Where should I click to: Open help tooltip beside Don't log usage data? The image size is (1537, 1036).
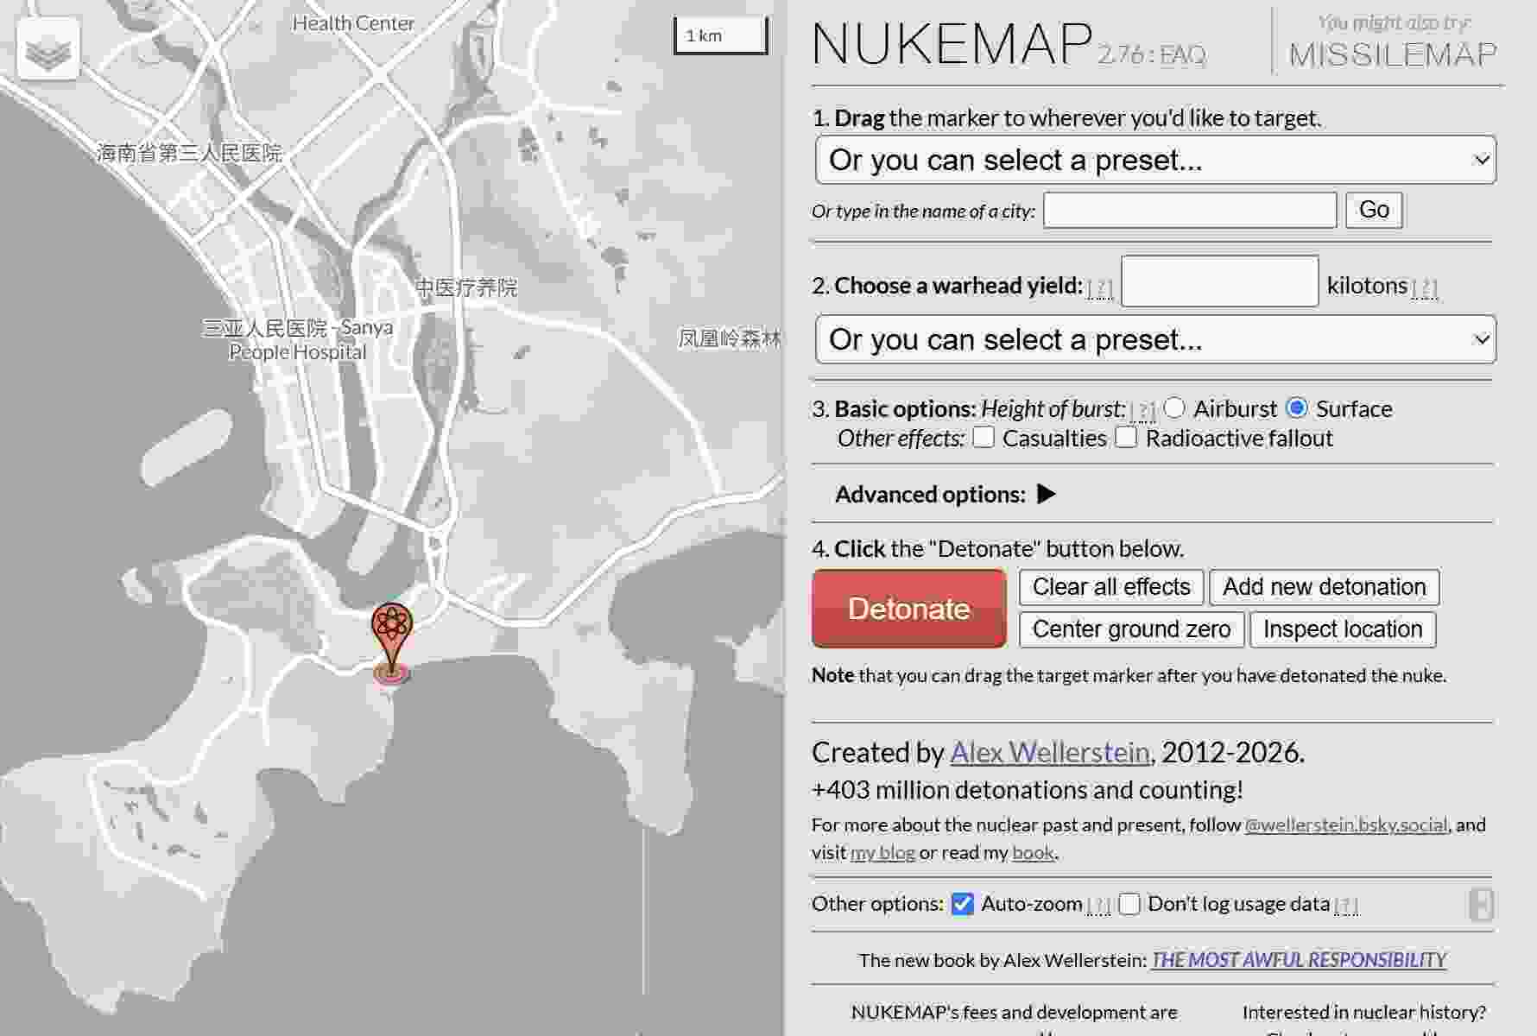[x=1346, y=905]
